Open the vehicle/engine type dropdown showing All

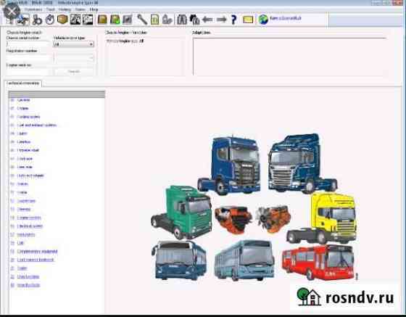pos(73,44)
